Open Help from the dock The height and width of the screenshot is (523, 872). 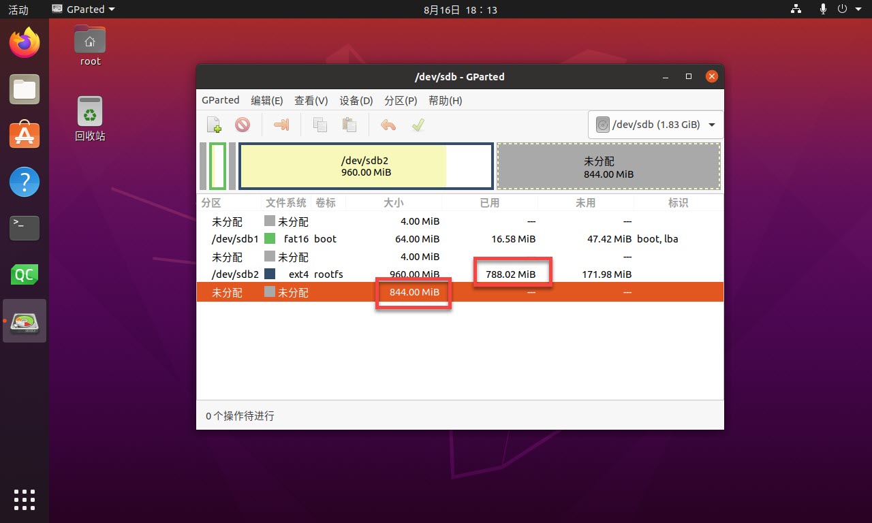click(25, 182)
